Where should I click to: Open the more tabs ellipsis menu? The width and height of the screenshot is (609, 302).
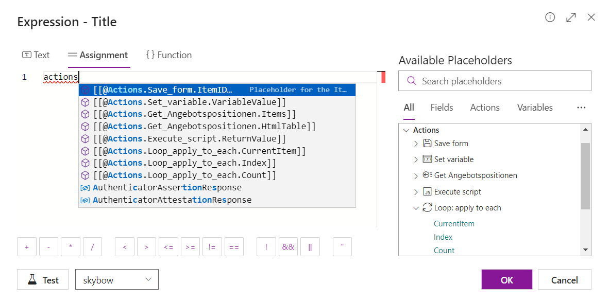tap(581, 108)
